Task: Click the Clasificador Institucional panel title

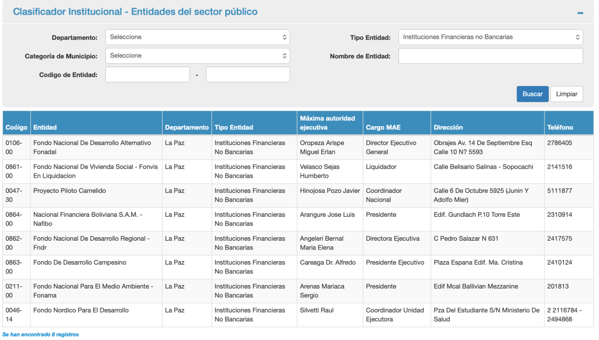Action: pyautogui.click(x=135, y=12)
